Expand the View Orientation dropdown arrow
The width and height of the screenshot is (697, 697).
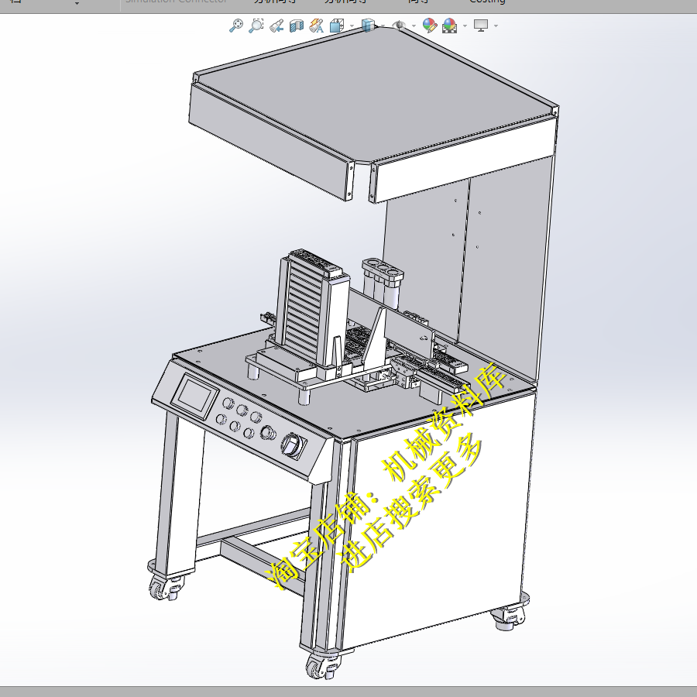point(352,26)
